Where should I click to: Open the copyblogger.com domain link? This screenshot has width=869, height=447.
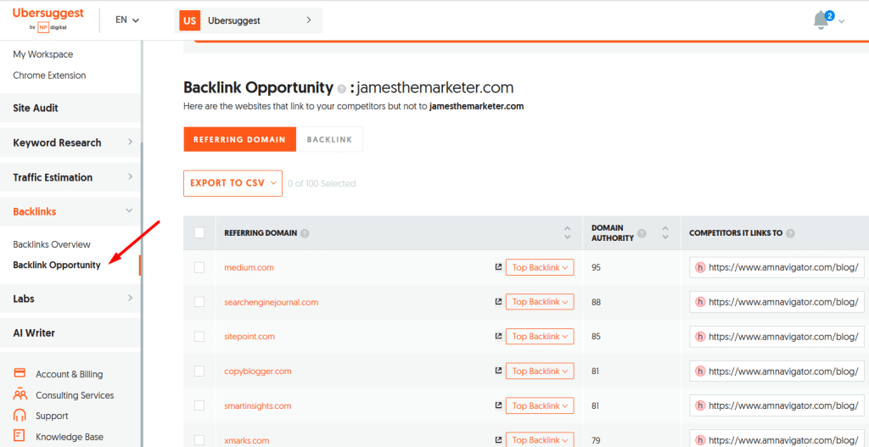[x=257, y=372]
